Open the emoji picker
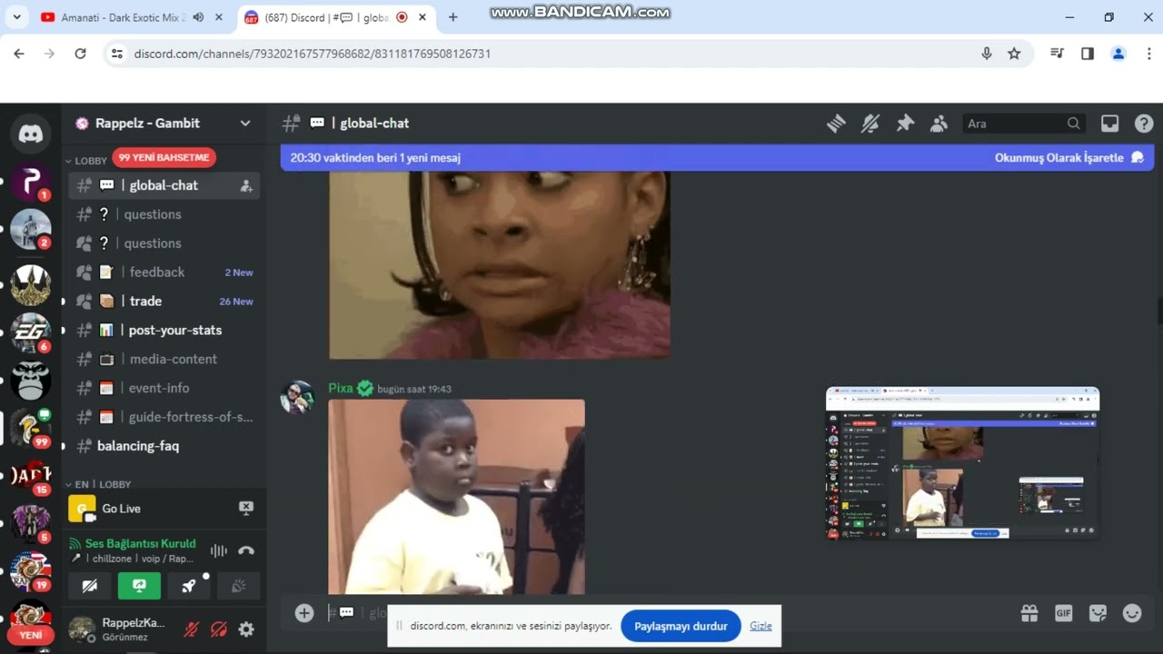Viewport: 1163px width, 654px height. click(1132, 613)
